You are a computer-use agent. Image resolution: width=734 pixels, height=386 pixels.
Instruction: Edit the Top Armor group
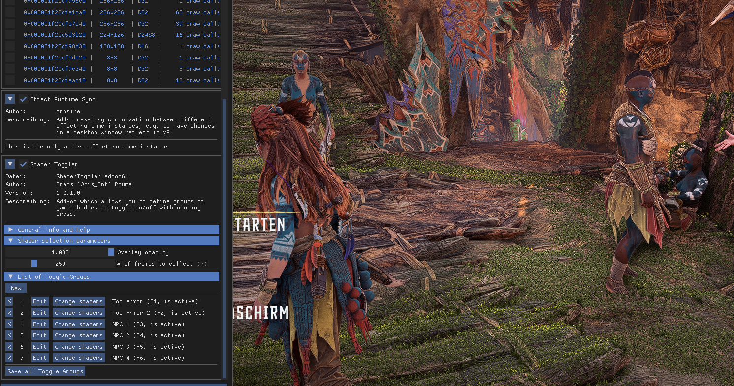(40, 301)
